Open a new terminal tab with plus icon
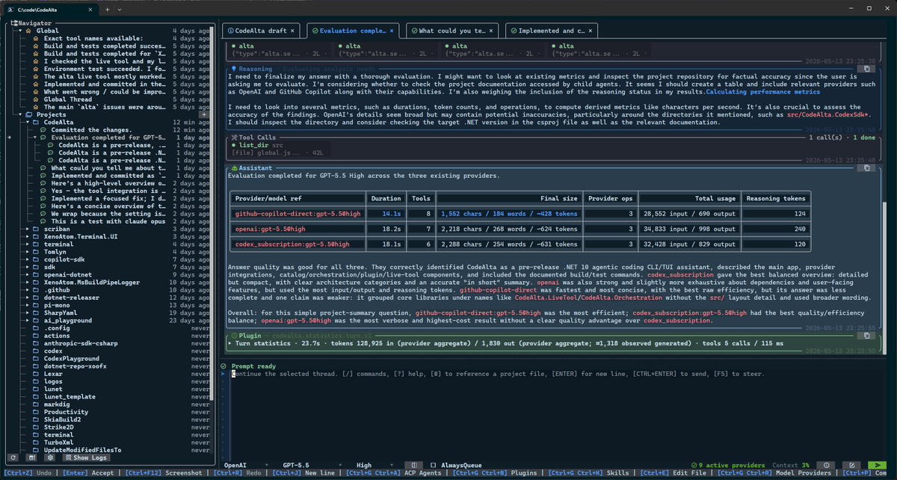 (108, 8)
